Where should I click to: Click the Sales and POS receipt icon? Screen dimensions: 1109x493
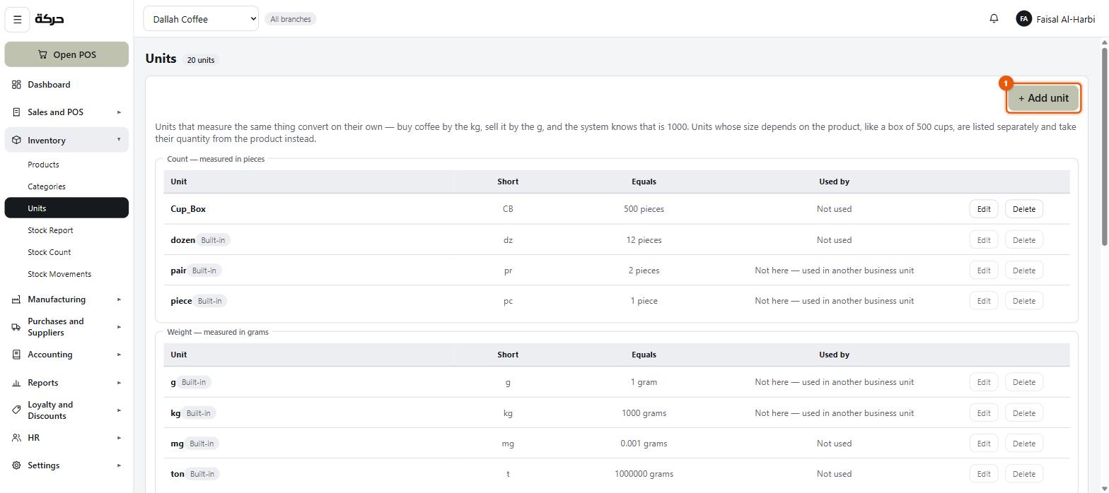coord(16,112)
